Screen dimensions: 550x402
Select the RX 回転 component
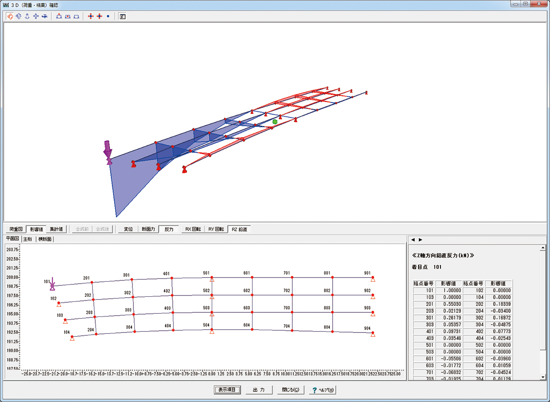tap(193, 229)
